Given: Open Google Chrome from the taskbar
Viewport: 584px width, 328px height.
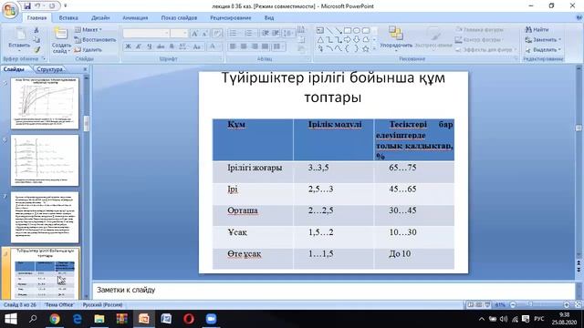Looking at the screenshot, I should click(x=55, y=319).
